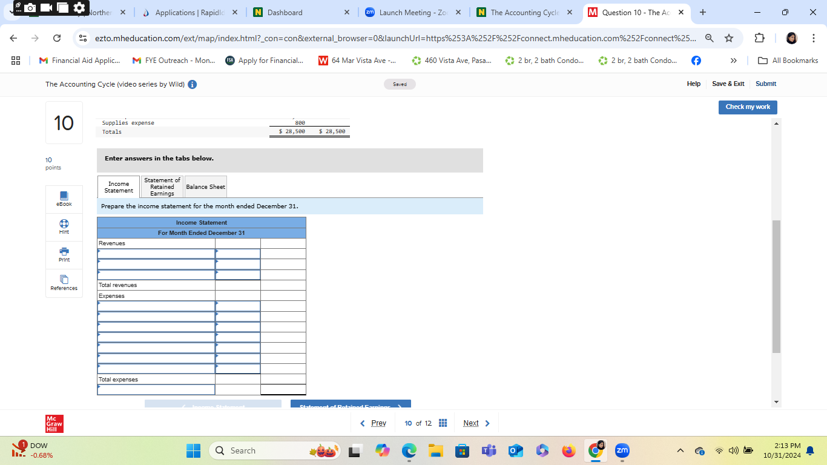This screenshot has height=465, width=827.
Task: Open the Financial Aid Applic... bookmark
Action: click(x=79, y=61)
